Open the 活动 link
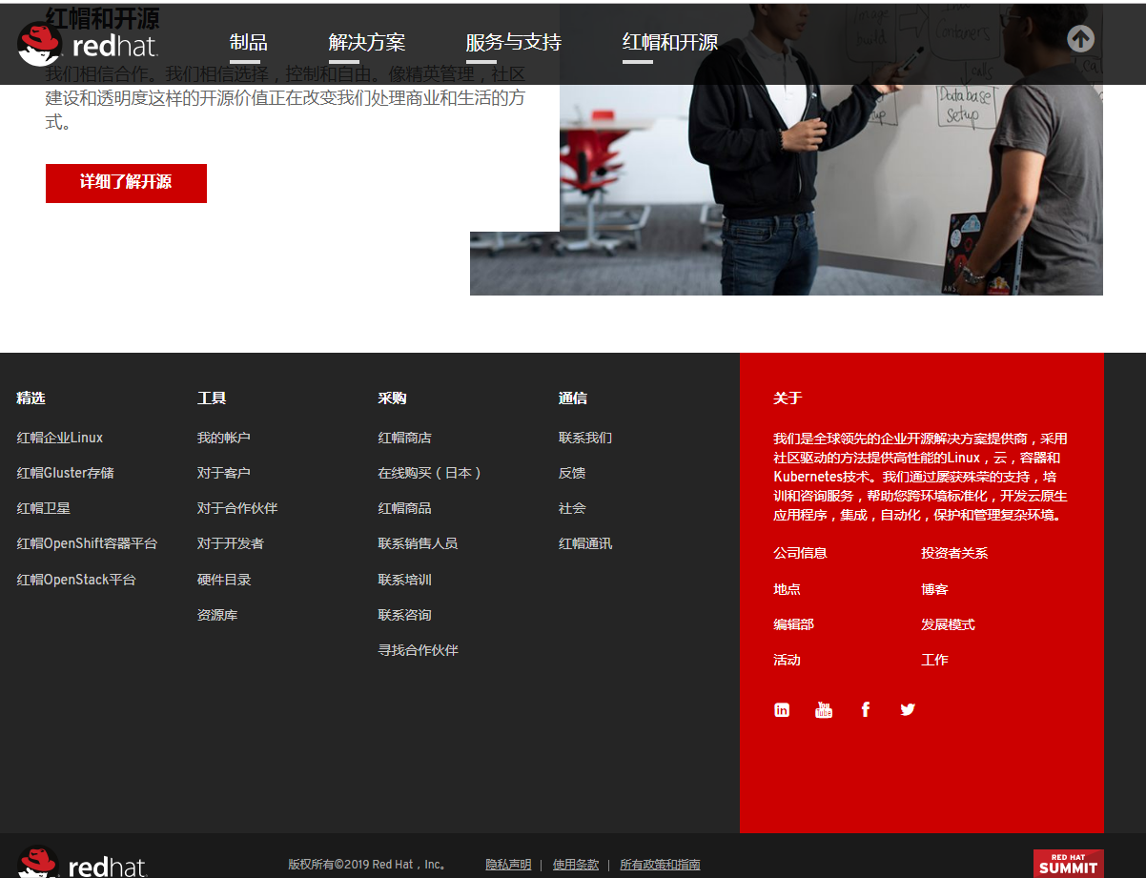The width and height of the screenshot is (1146, 878). (x=787, y=660)
